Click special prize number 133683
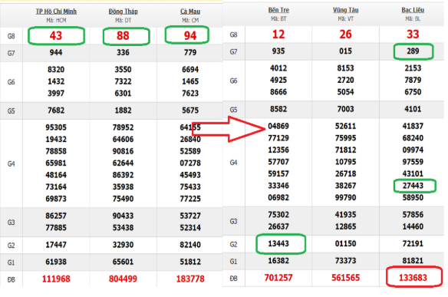This screenshot has height=297, width=448. point(413,278)
